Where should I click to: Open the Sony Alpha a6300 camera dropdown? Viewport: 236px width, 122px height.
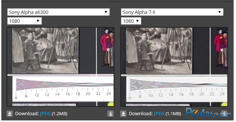pos(58,12)
